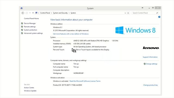Click Change product key link
The height and width of the screenshot is (98, 174).
150,85
